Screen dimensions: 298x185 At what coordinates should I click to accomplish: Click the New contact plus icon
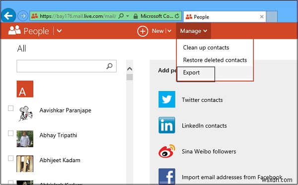143,31
